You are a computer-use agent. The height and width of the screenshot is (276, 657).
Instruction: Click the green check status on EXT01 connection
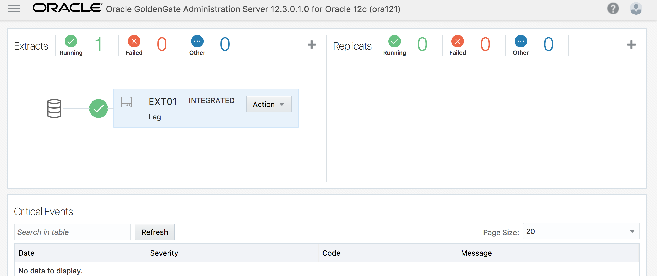click(x=98, y=109)
